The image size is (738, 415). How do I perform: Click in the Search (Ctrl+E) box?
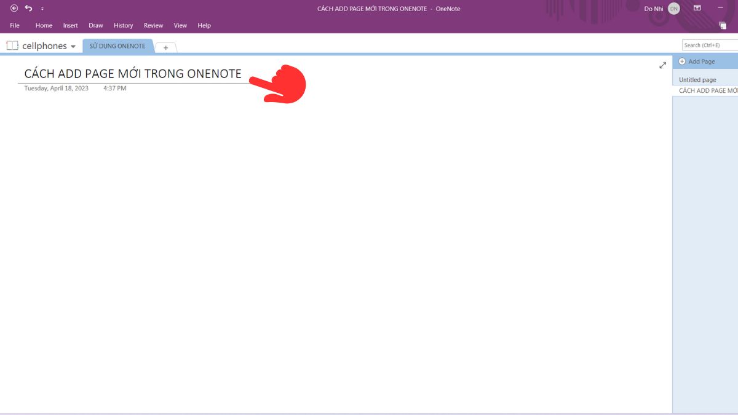(710, 45)
